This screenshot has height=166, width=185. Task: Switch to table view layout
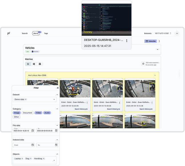[x=40, y=64]
